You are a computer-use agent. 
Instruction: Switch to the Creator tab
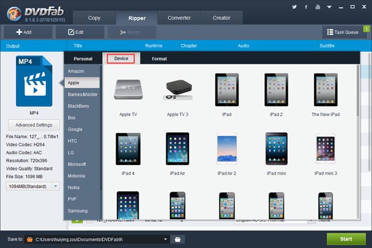pyautogui.click(x=221, y=18)
